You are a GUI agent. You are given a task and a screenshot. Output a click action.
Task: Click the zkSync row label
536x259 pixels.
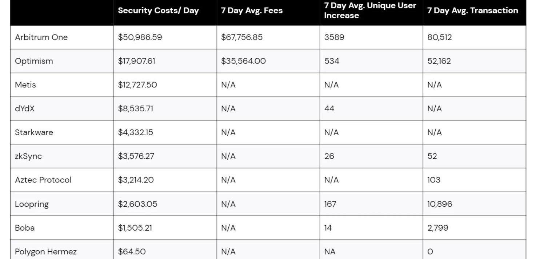28,156
